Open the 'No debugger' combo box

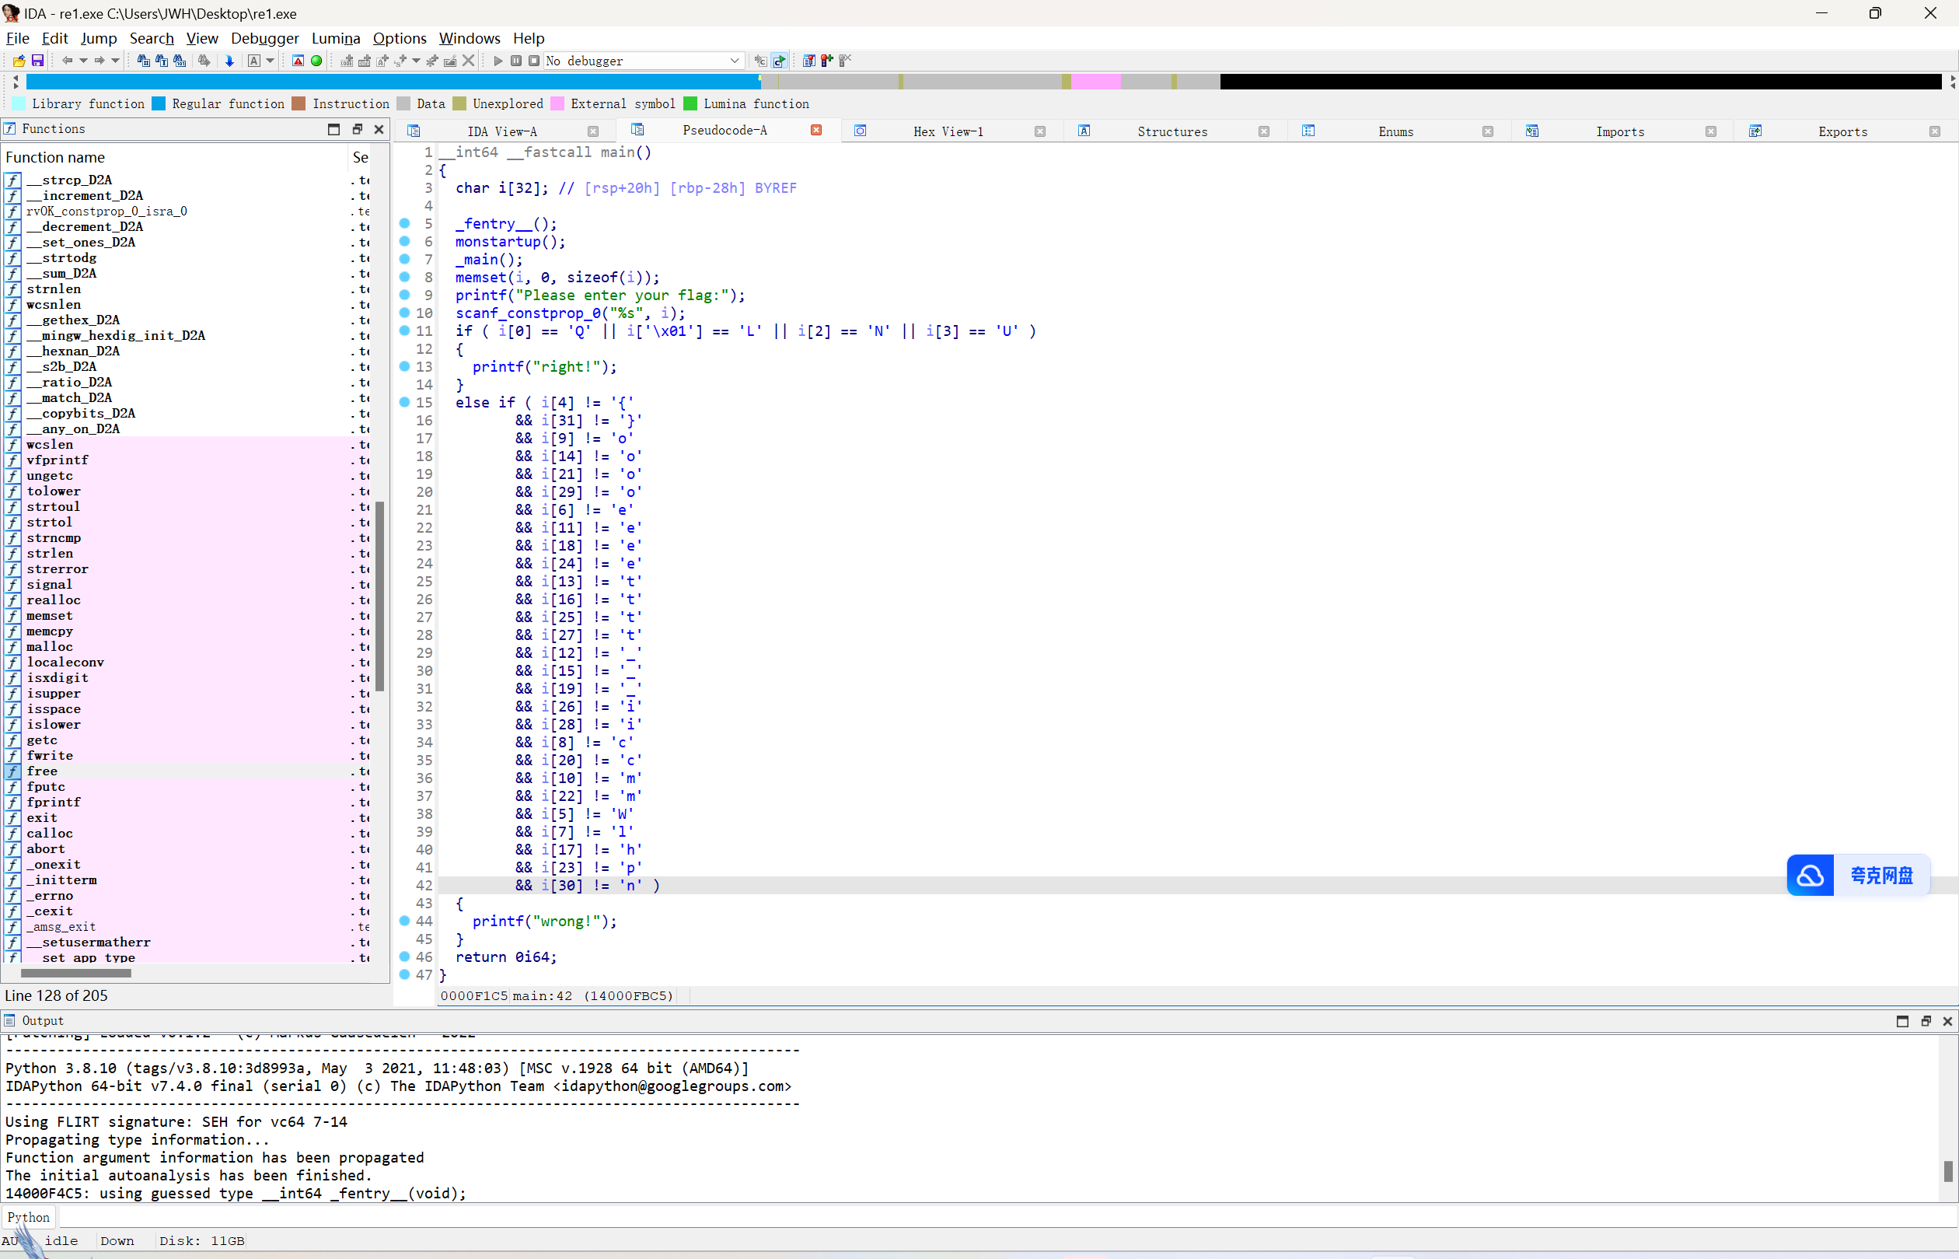(643, 61)
